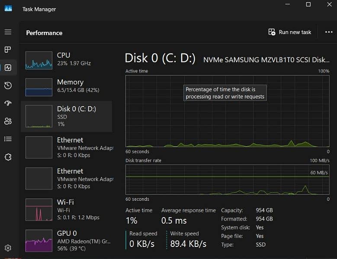
Task: Select the Performance page icon
Action: click(8, 67)
